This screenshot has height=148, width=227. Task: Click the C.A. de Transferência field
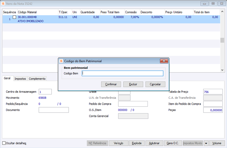213,98
